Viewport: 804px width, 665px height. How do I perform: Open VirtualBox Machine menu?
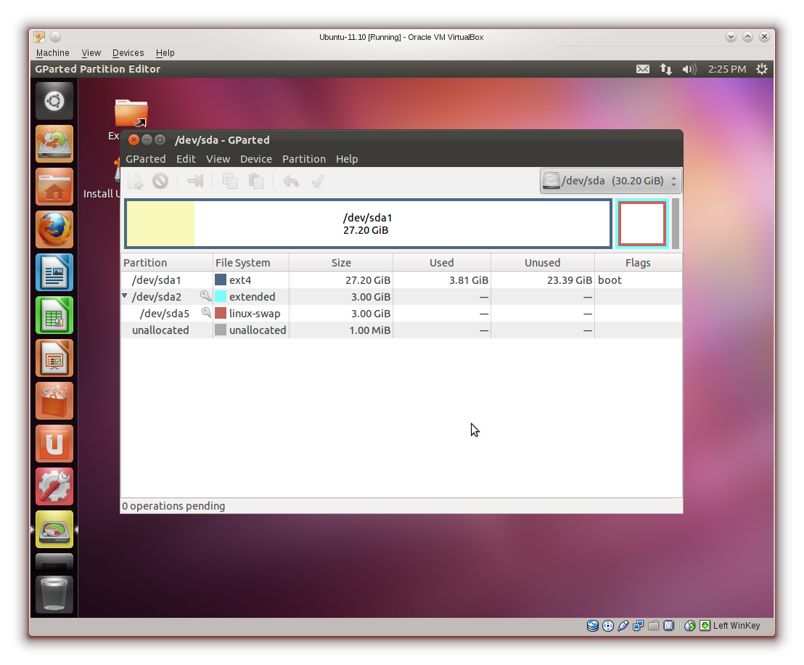(53, 53)
